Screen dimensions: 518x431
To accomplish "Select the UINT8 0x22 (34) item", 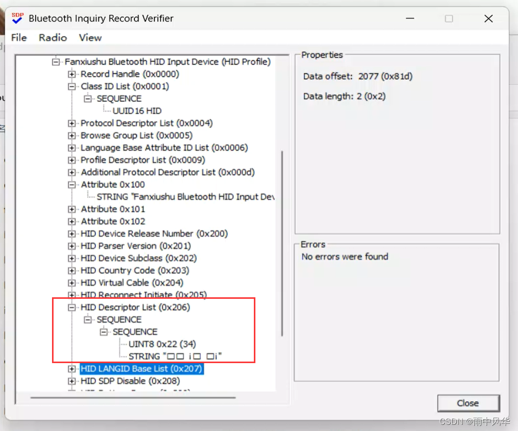I will (162, 344).
